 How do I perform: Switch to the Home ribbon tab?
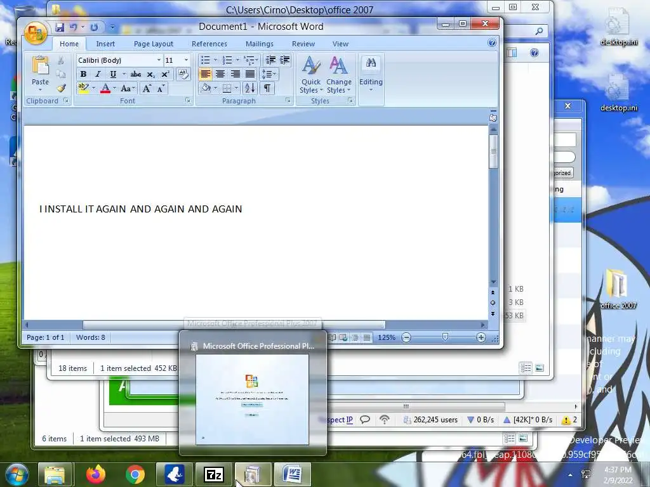[x=69, y=44]
